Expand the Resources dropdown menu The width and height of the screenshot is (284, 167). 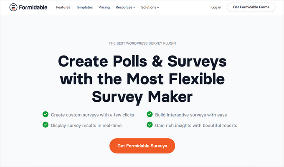click(125, 8)
